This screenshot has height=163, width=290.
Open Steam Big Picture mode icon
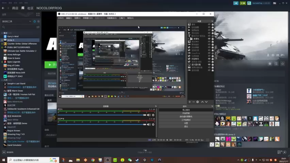pyautogui.click(x=275, y=3)
